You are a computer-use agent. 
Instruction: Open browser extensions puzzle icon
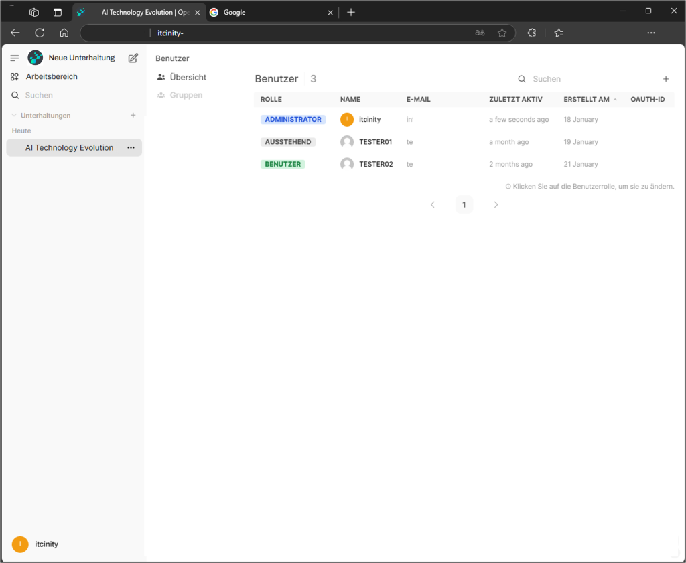click(x=532, y=33)
